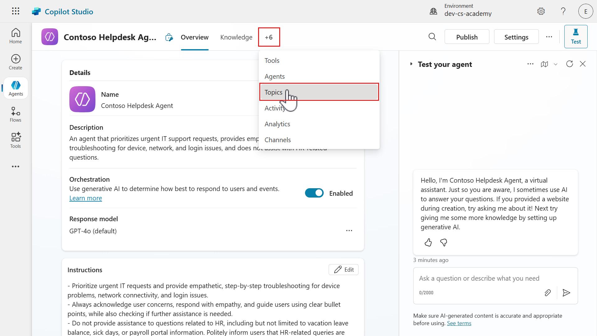
Task: Open the app launcher waffle icon
Action: coord(16,11)
